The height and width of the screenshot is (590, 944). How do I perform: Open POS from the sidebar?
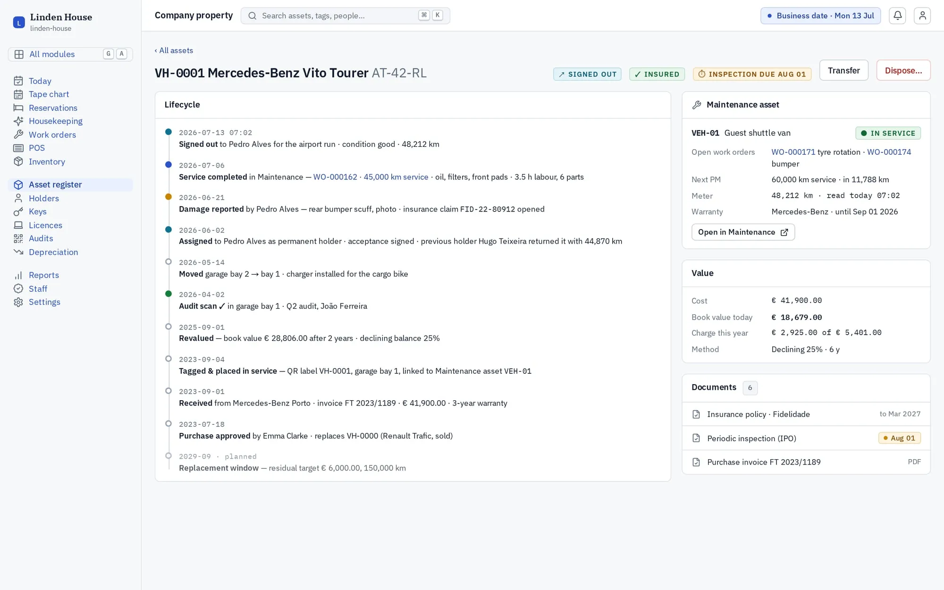(70, 148)
